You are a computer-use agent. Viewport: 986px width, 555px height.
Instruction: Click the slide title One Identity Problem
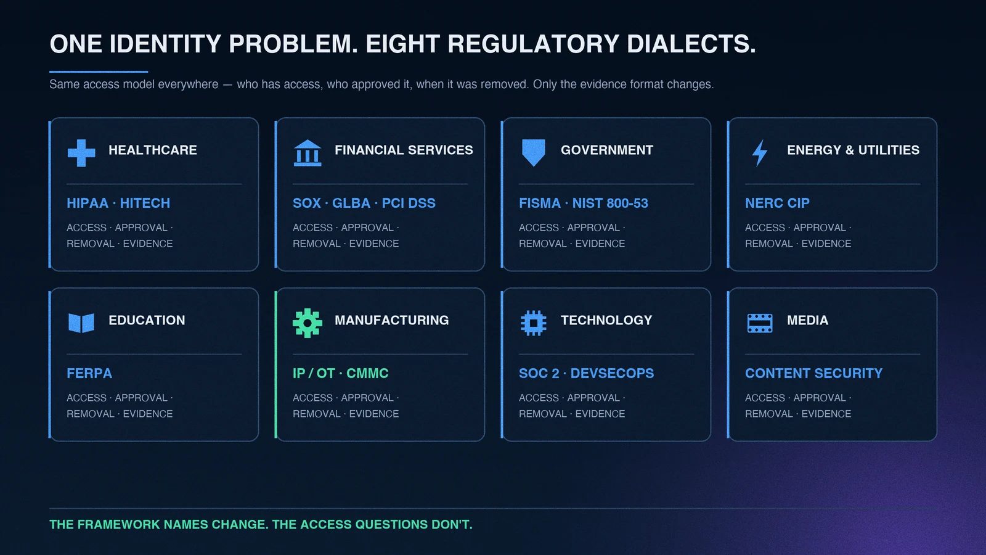click(x=402, y=44)
